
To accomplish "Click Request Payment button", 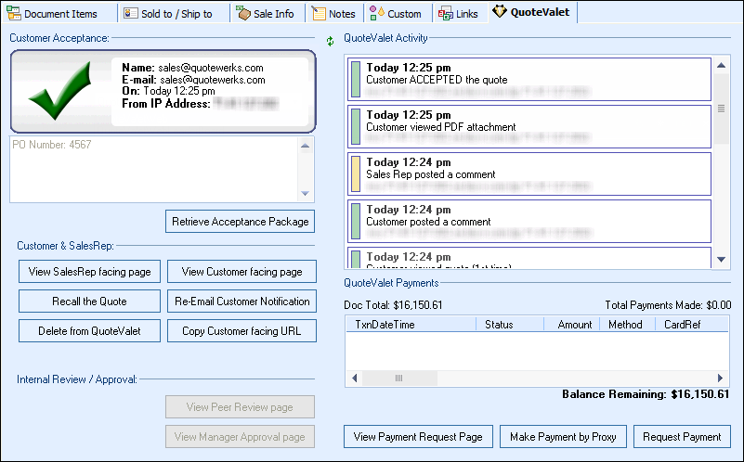I will (x=682, y=437).
